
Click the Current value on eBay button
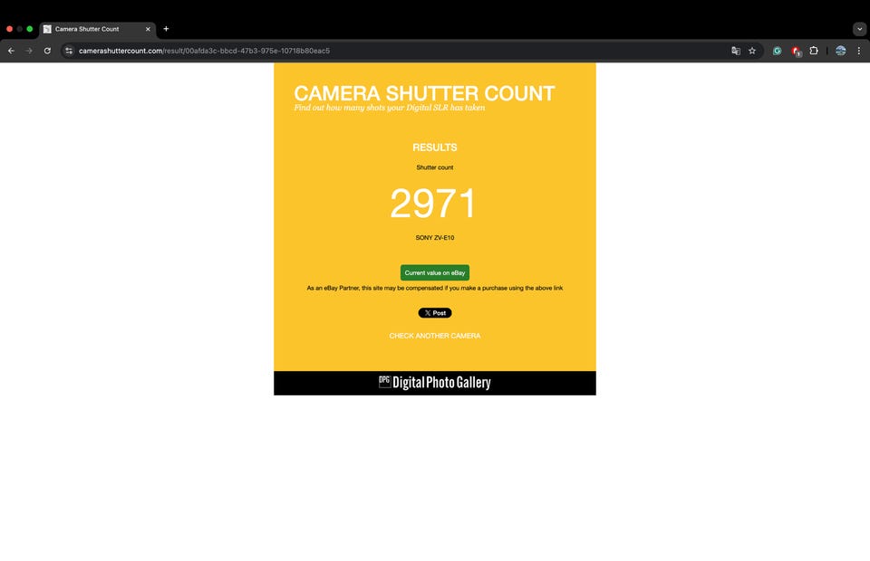(435, 272)
